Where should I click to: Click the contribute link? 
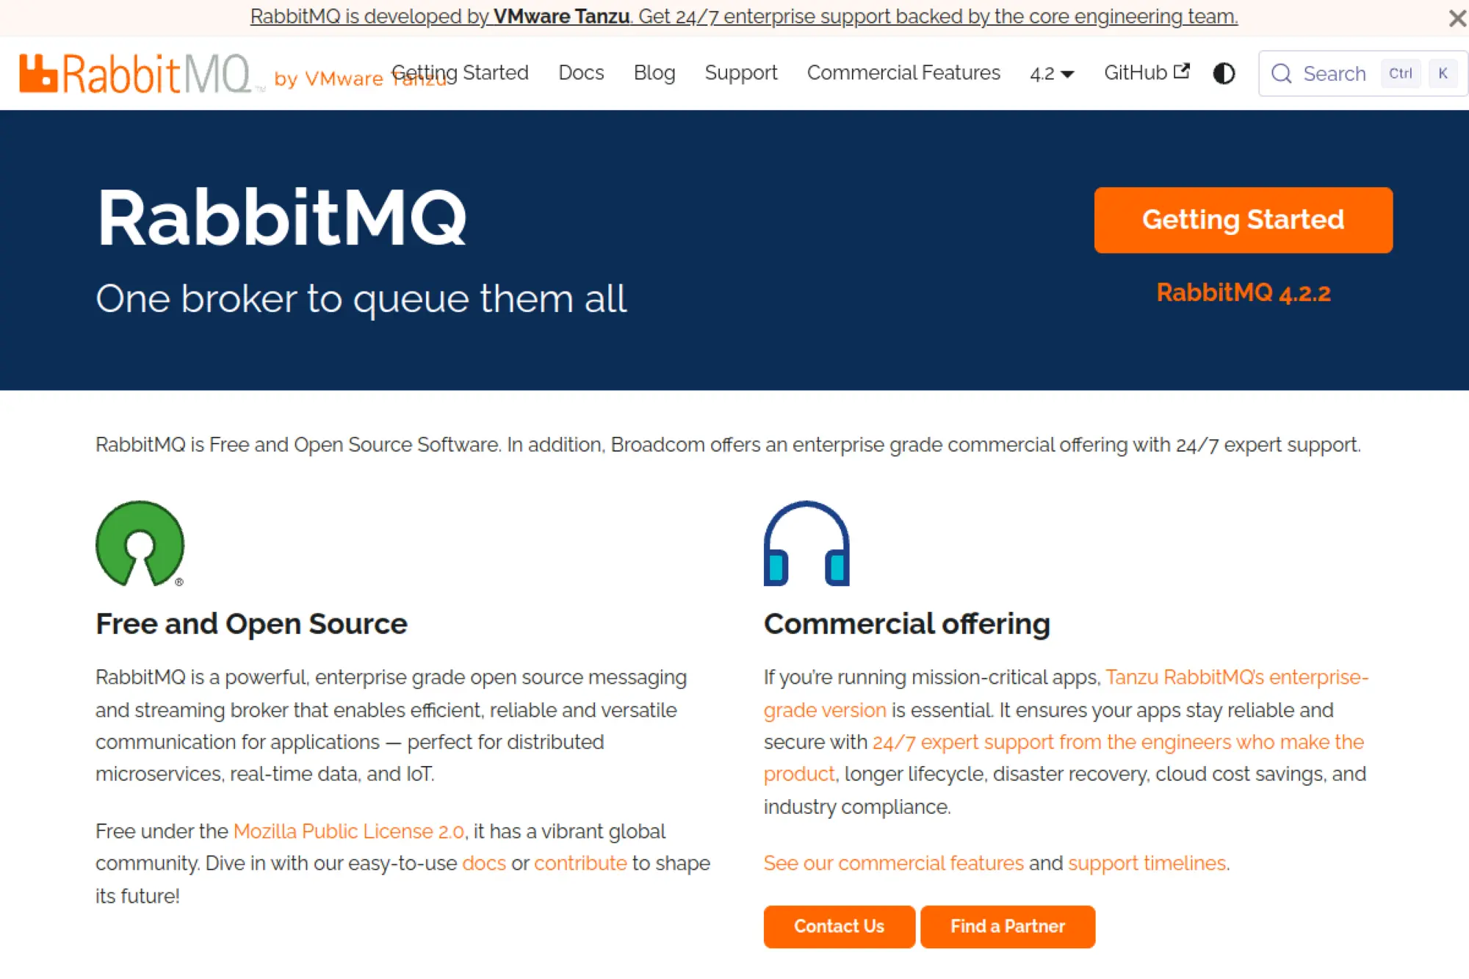[x=580, y=863]
